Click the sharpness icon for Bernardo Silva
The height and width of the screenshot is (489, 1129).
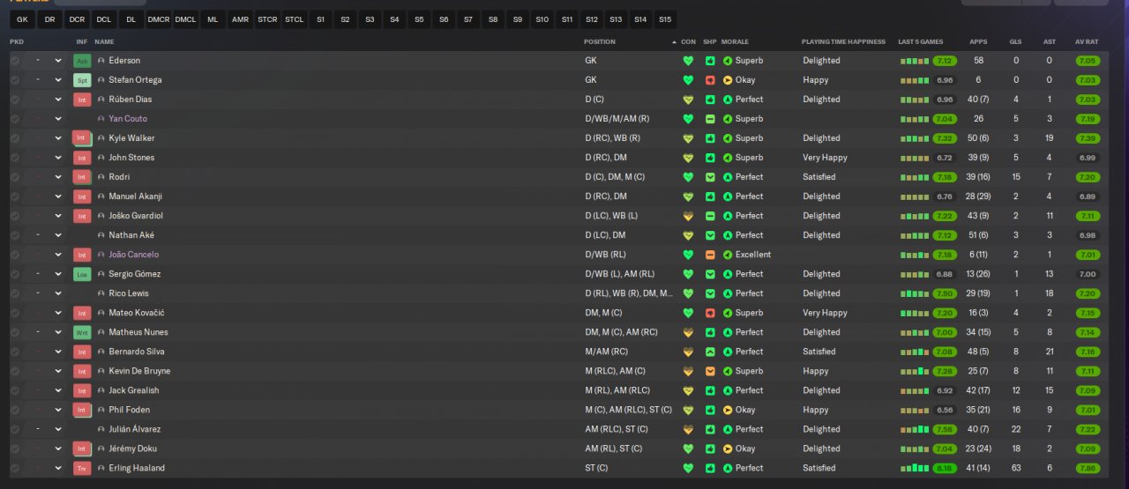click(x=710, y=352)
